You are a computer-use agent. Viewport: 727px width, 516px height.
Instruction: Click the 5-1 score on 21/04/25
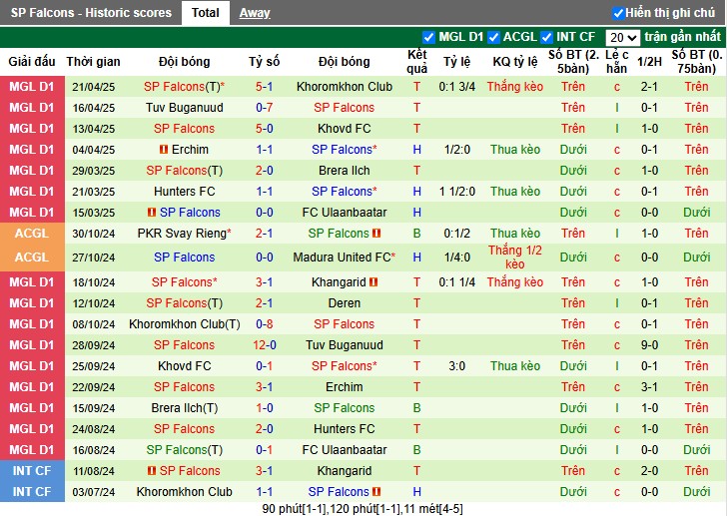(x=265, y=87)
